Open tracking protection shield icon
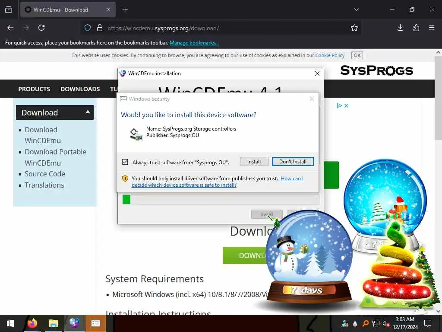Screen dimensions: 442x332 tap(88, 28)
